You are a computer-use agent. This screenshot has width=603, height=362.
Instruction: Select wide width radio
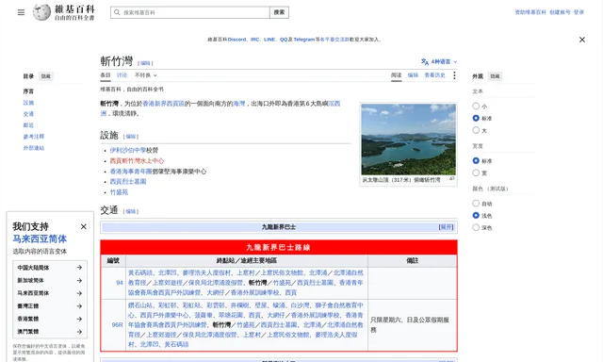[476, 173]
